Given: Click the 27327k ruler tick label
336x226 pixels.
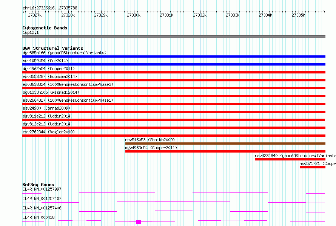Looking at the screenshot, I should click(x=35, y=15).
